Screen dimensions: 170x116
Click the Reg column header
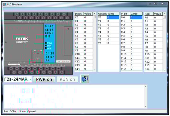149,14
